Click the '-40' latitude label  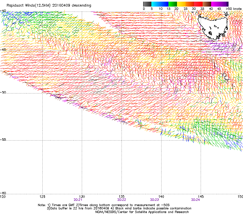click(3, 11)
